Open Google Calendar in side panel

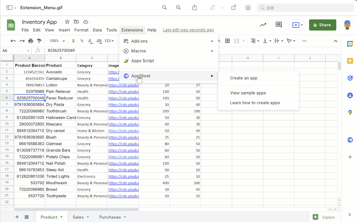(350, 44)
